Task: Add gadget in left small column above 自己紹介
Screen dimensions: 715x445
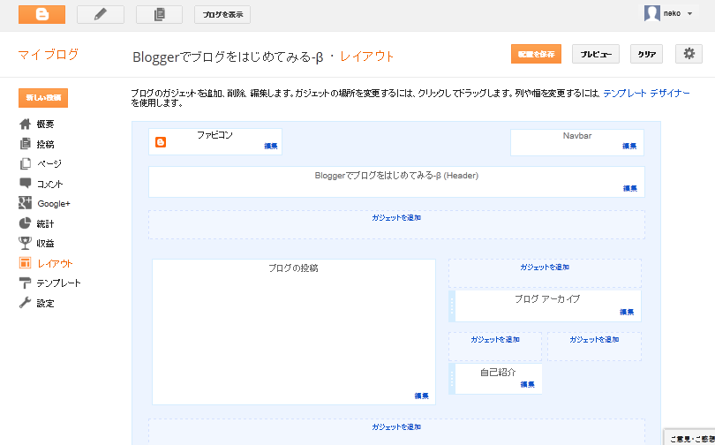Action: [x=495, y=340]
